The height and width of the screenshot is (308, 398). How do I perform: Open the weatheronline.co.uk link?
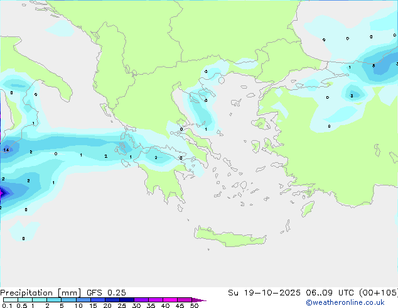pos(345,302)
